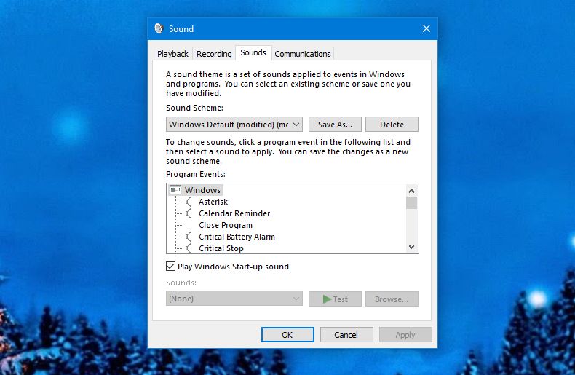Select the Close Program event
This screenshot has width=575, height=375.
pos(226,225)
